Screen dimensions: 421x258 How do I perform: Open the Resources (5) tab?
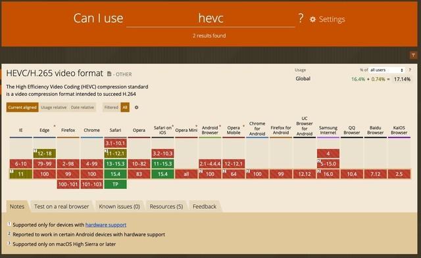[166, 207]
